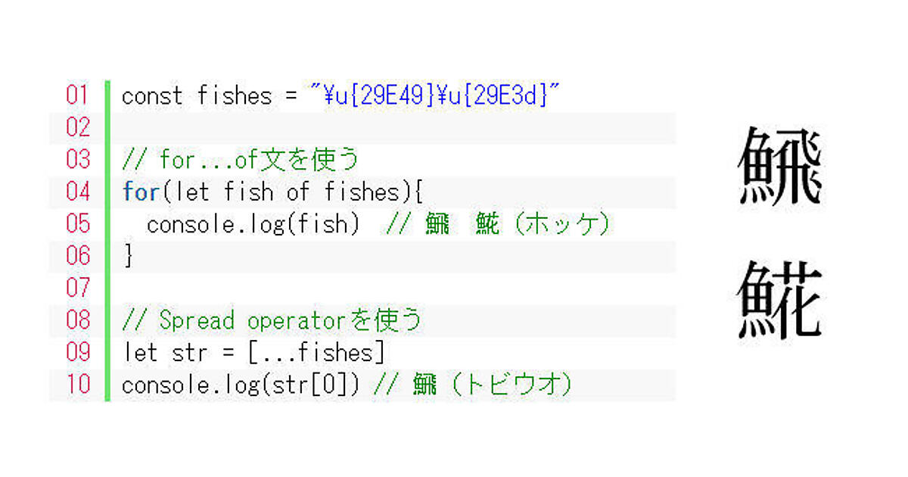Click the "console.log(fish)" call
The width and height of the screenshot is (908, 477).
pyautogui.click(x=253, y=225)
